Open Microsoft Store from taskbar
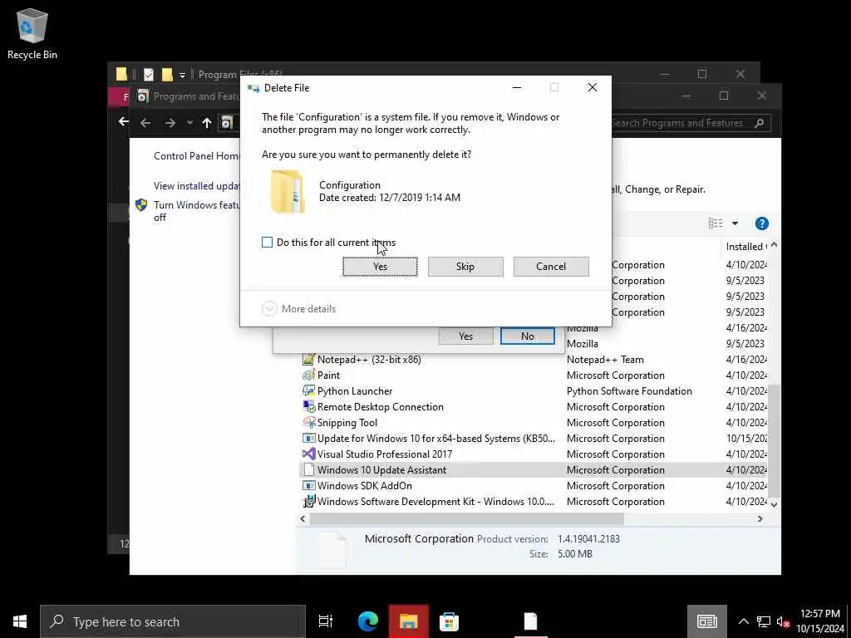Viewport: 851px width, 638px height. pyautogui.click(x=449, y=621)
